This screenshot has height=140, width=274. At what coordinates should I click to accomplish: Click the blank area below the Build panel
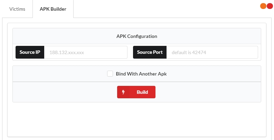pos(137,119)
